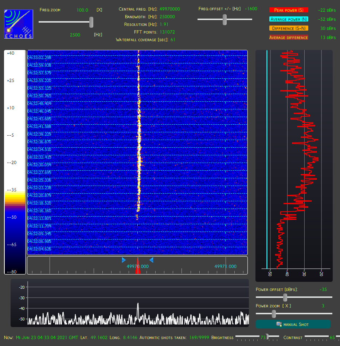The height and width of the screenshot is (346, 340).
Task: Click the Freq. zoom slider handle
Action: 91,22
